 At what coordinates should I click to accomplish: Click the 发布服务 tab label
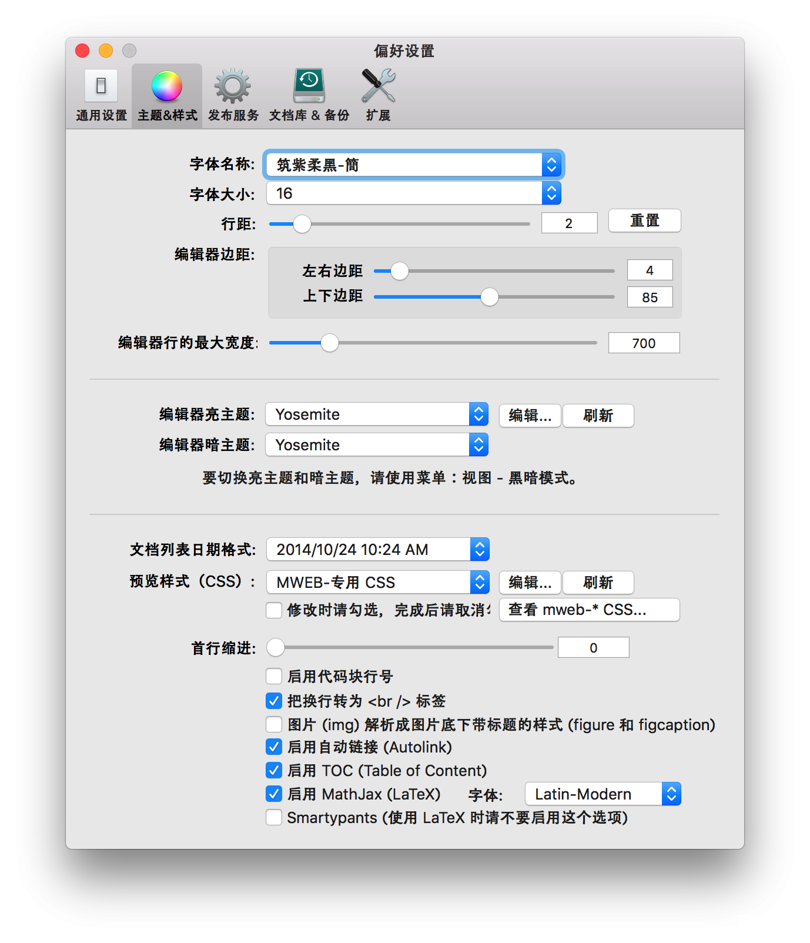pyautogui.click(x=233, y=115)
